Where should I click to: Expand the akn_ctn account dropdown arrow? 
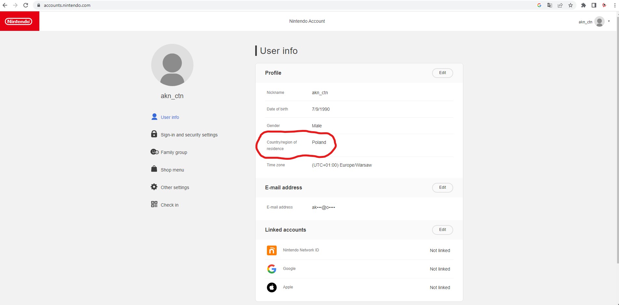pos(609,21)
